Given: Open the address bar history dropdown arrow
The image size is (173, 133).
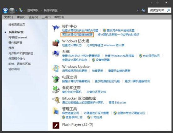Looking at the screenshot, I should [x=138, y=10].
